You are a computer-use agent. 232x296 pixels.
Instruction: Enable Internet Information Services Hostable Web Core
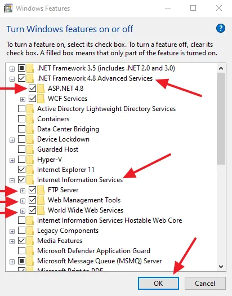[x=21, y=220]
